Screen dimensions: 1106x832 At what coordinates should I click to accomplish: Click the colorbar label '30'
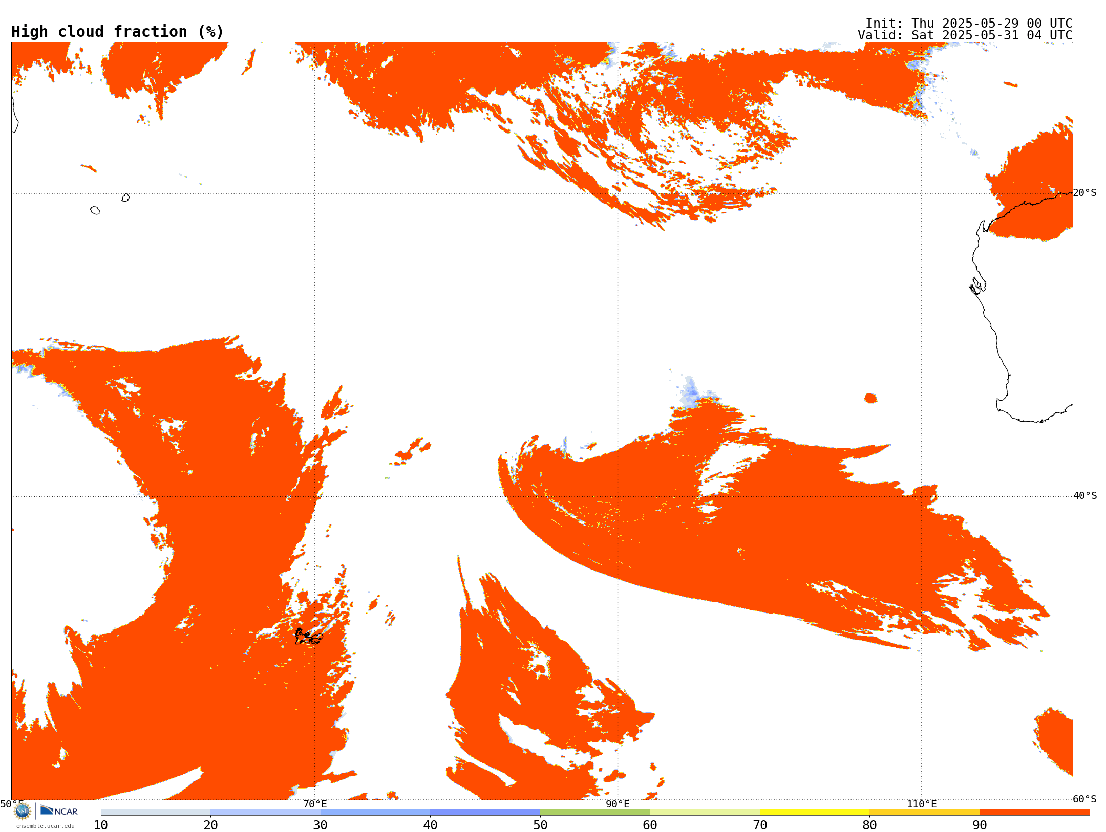pyautogui.click(x=321, y=825)
